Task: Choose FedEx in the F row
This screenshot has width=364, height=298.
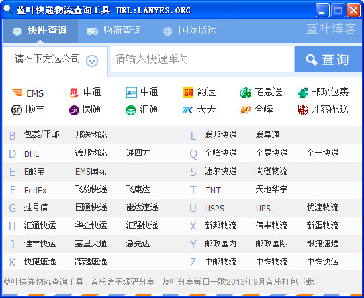Action: point(36,191)
